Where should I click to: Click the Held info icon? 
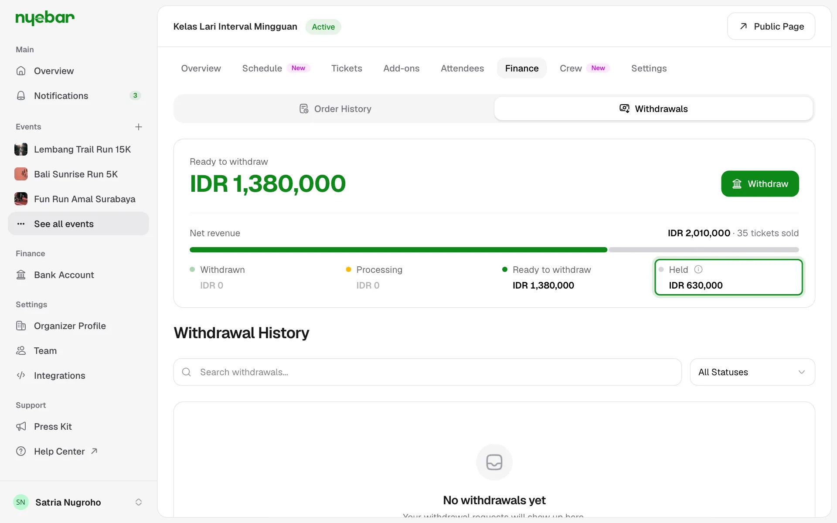coord(698,269)
